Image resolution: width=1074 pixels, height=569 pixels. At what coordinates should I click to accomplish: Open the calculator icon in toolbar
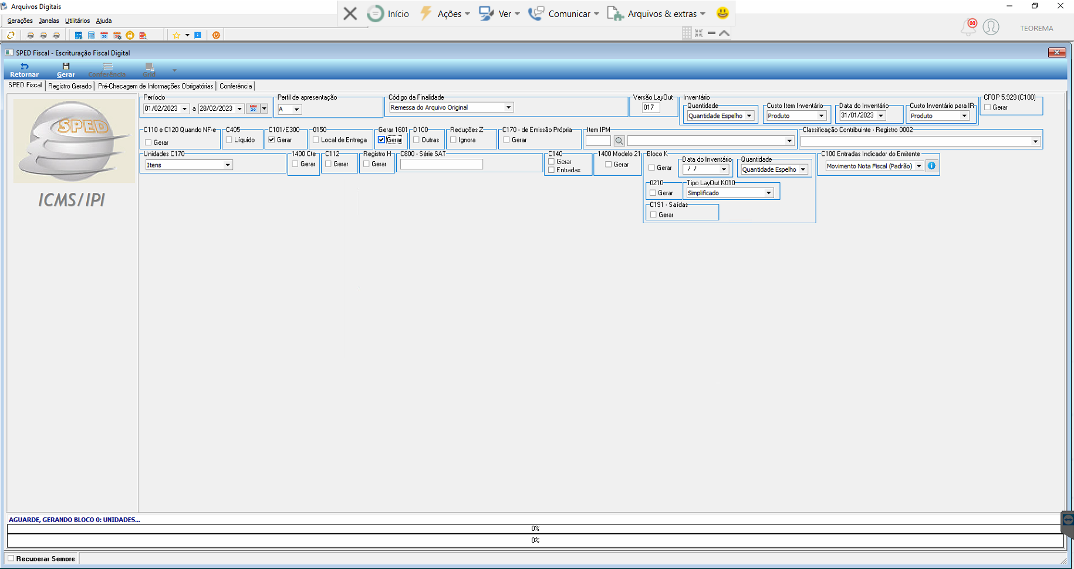(x=91, y=35)
